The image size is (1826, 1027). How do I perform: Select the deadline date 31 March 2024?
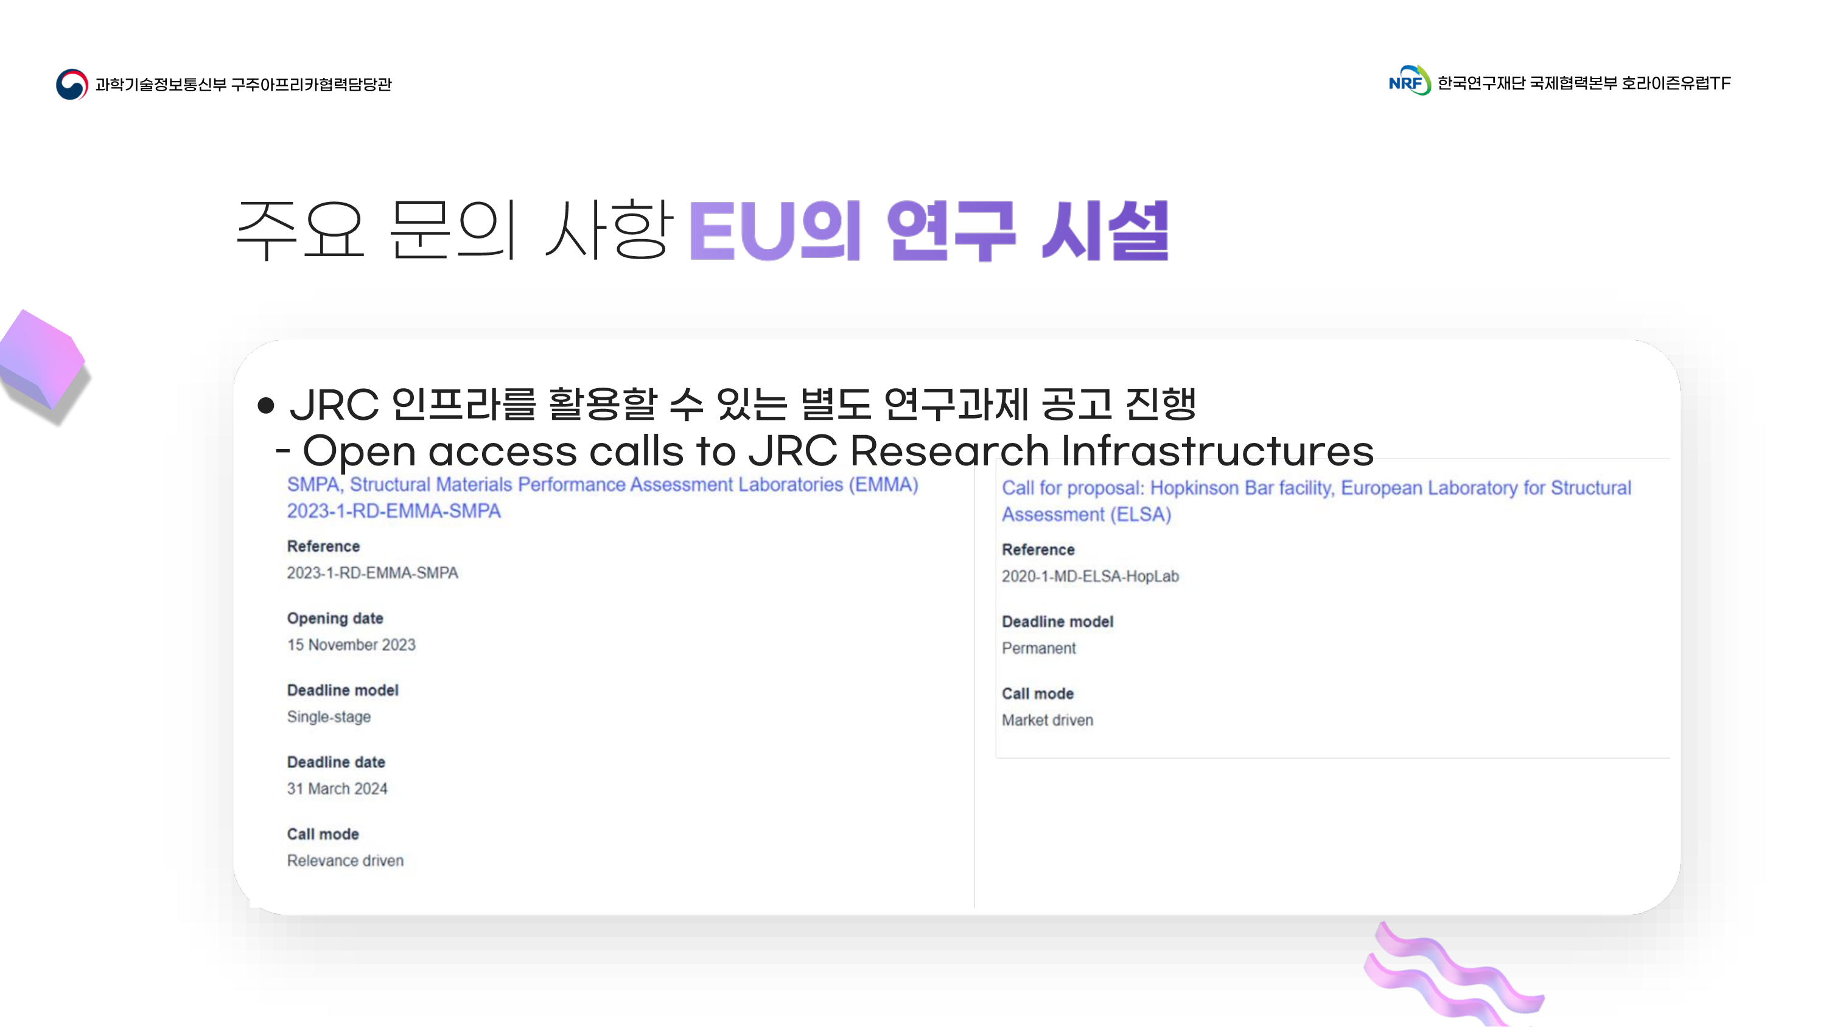tap(337, 789)
